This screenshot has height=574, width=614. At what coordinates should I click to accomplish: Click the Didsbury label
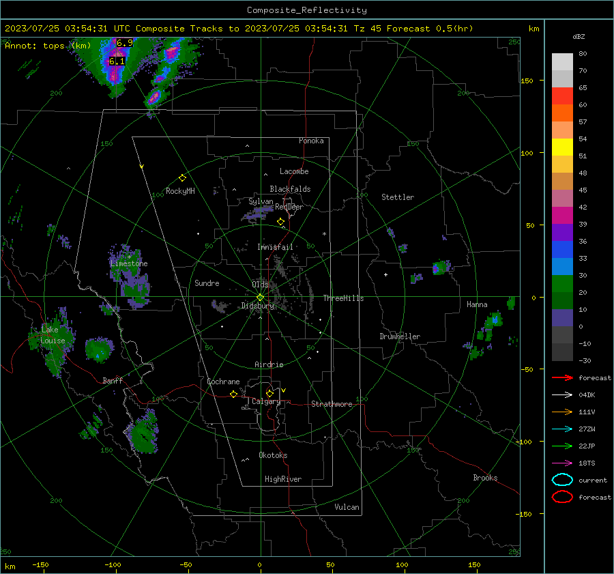point(257,306)
